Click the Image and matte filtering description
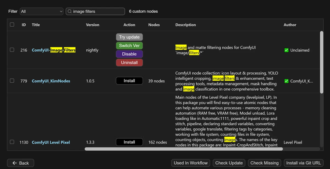Screen dimensions: 330x169 216,50
